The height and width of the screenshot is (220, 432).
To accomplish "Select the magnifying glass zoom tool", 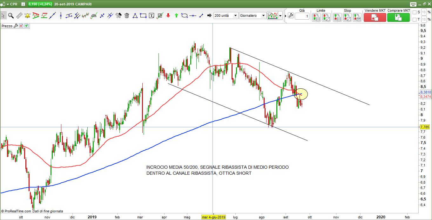I will coord(11,16).
